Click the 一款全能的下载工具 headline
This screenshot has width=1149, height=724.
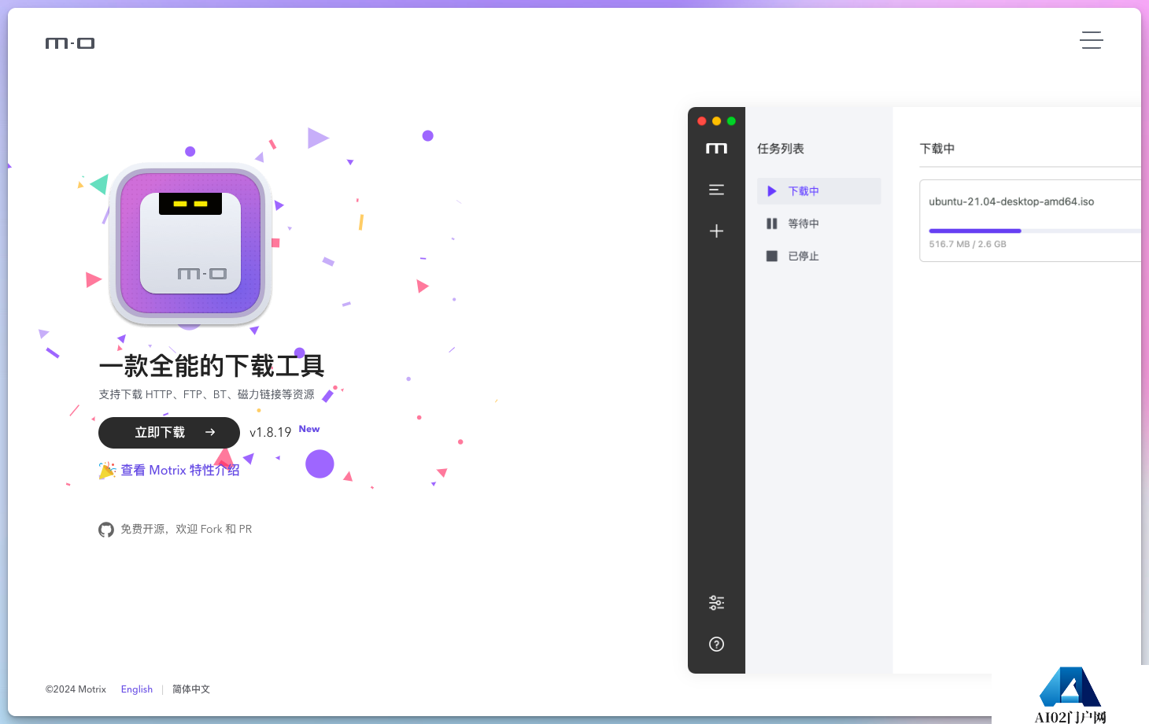point(212,366)
